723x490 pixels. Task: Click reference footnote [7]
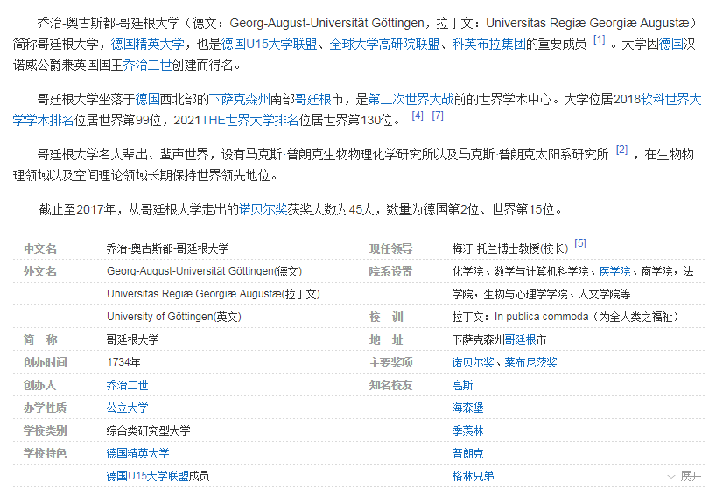438,115
